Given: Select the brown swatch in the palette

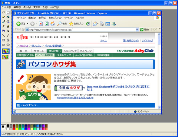Looking at the screenshot, I should pos(46,126).
